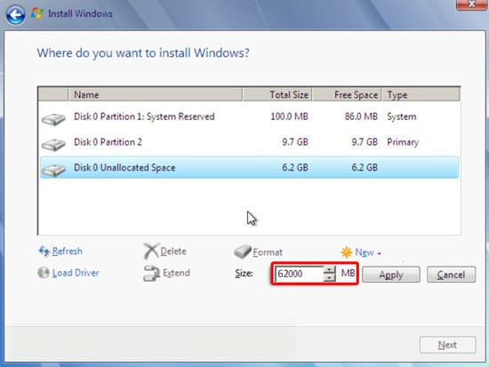Click the Refresh arrows icon
This screenshot has height=367, width=489.
[x=44, y=251]
